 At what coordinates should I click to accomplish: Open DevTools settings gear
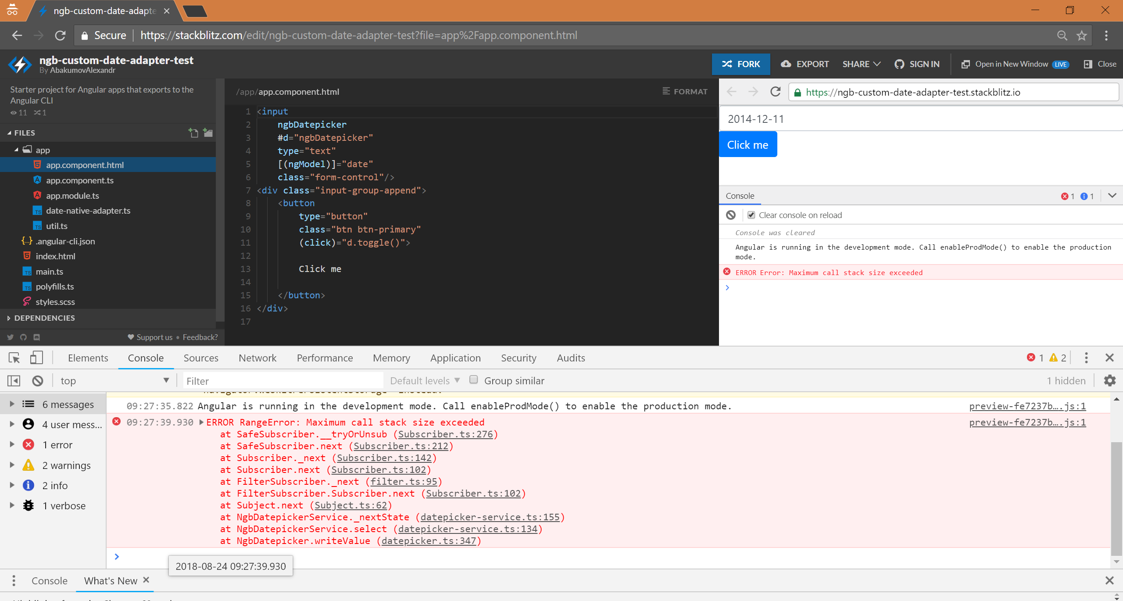point(1109,380)
